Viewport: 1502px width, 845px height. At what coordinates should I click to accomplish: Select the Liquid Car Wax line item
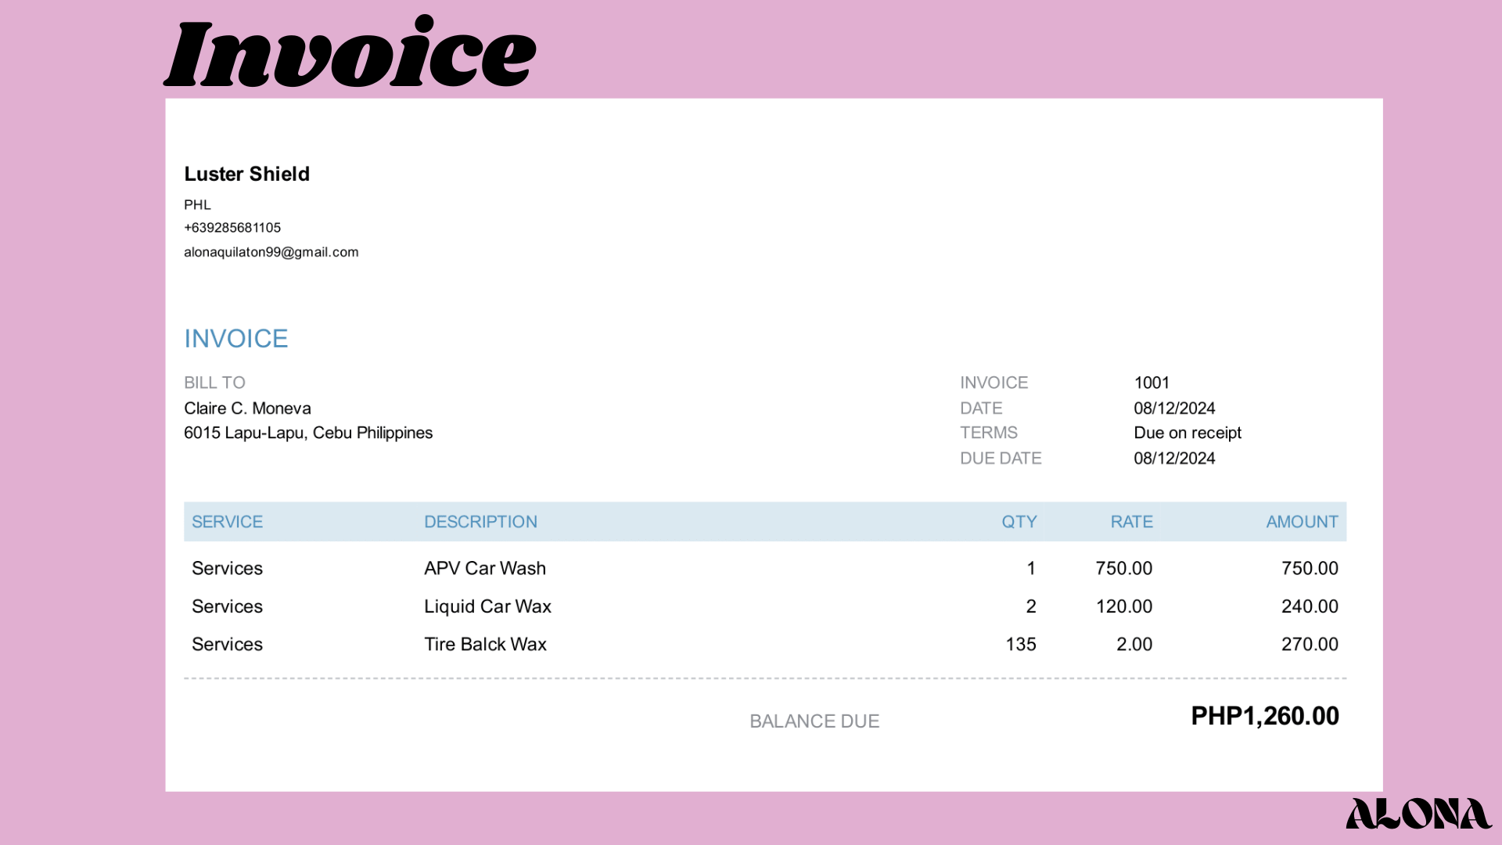pyautogui.click(x=487, y=606)
